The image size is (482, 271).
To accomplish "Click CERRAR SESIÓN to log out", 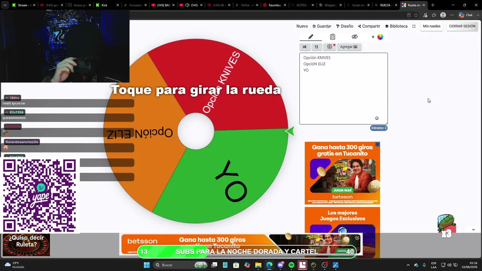I will (462, 26).
